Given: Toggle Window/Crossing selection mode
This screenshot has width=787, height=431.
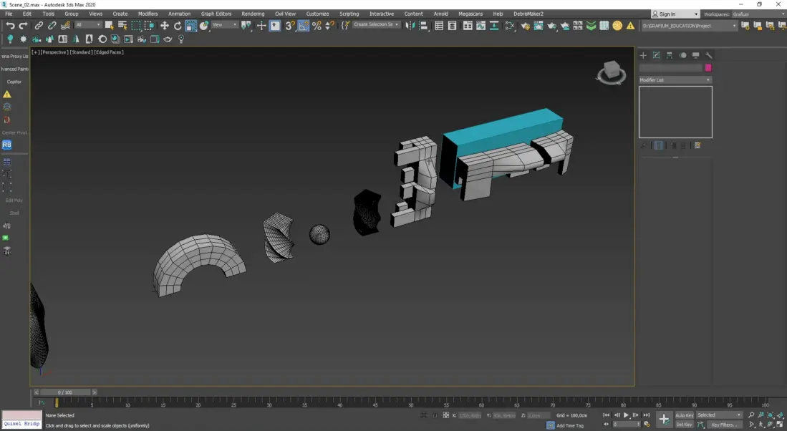Looking at the screenshot, I should tap(148, 26).
